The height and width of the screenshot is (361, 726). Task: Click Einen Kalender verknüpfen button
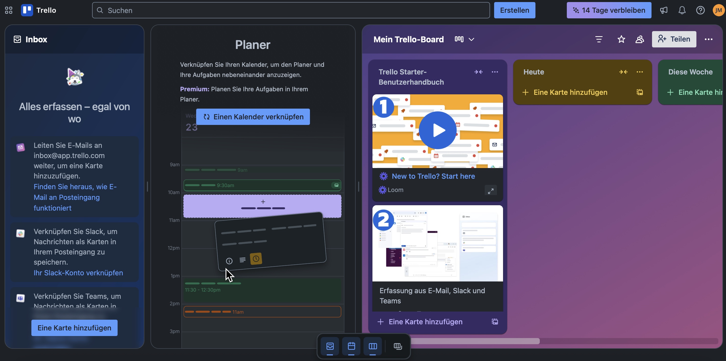[x=253, y=117]
